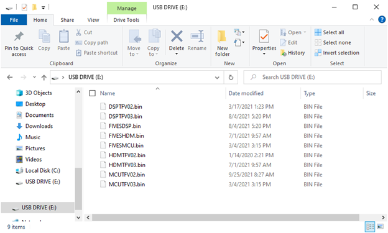Sort by Name column header
This screenshot has height=233, width=388.
pyautogui.click(x=108, y=93)
